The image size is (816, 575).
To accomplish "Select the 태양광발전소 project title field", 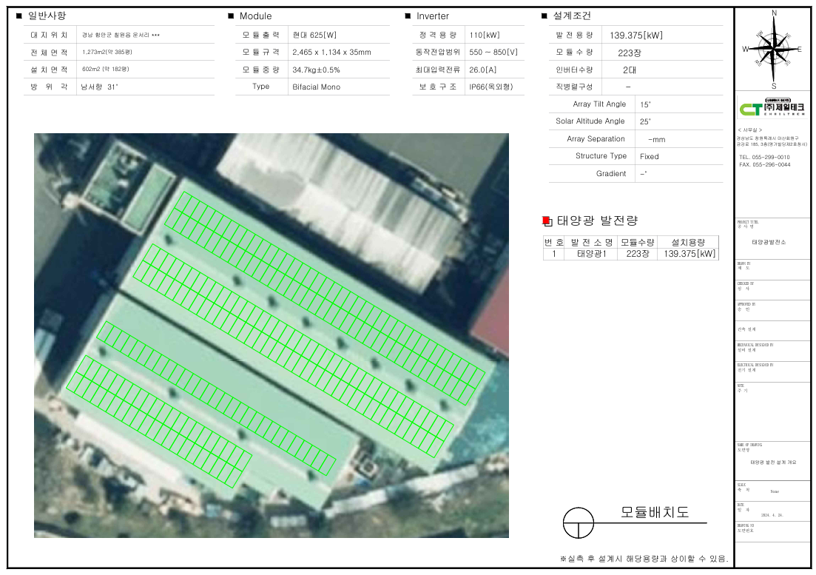I will (x=769, y=242).
